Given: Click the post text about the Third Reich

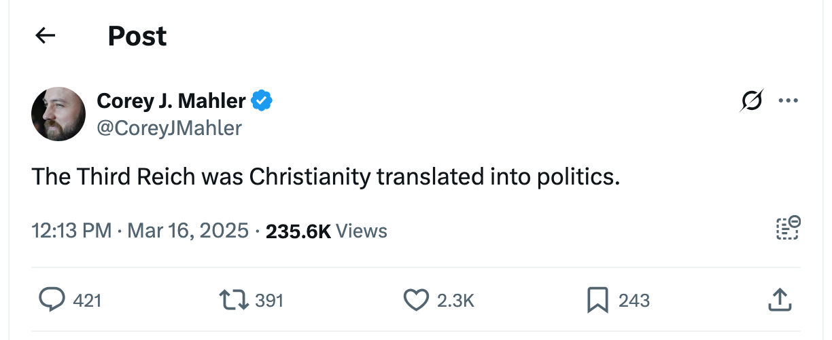Looking at the screenshot, I should [326, 177].
